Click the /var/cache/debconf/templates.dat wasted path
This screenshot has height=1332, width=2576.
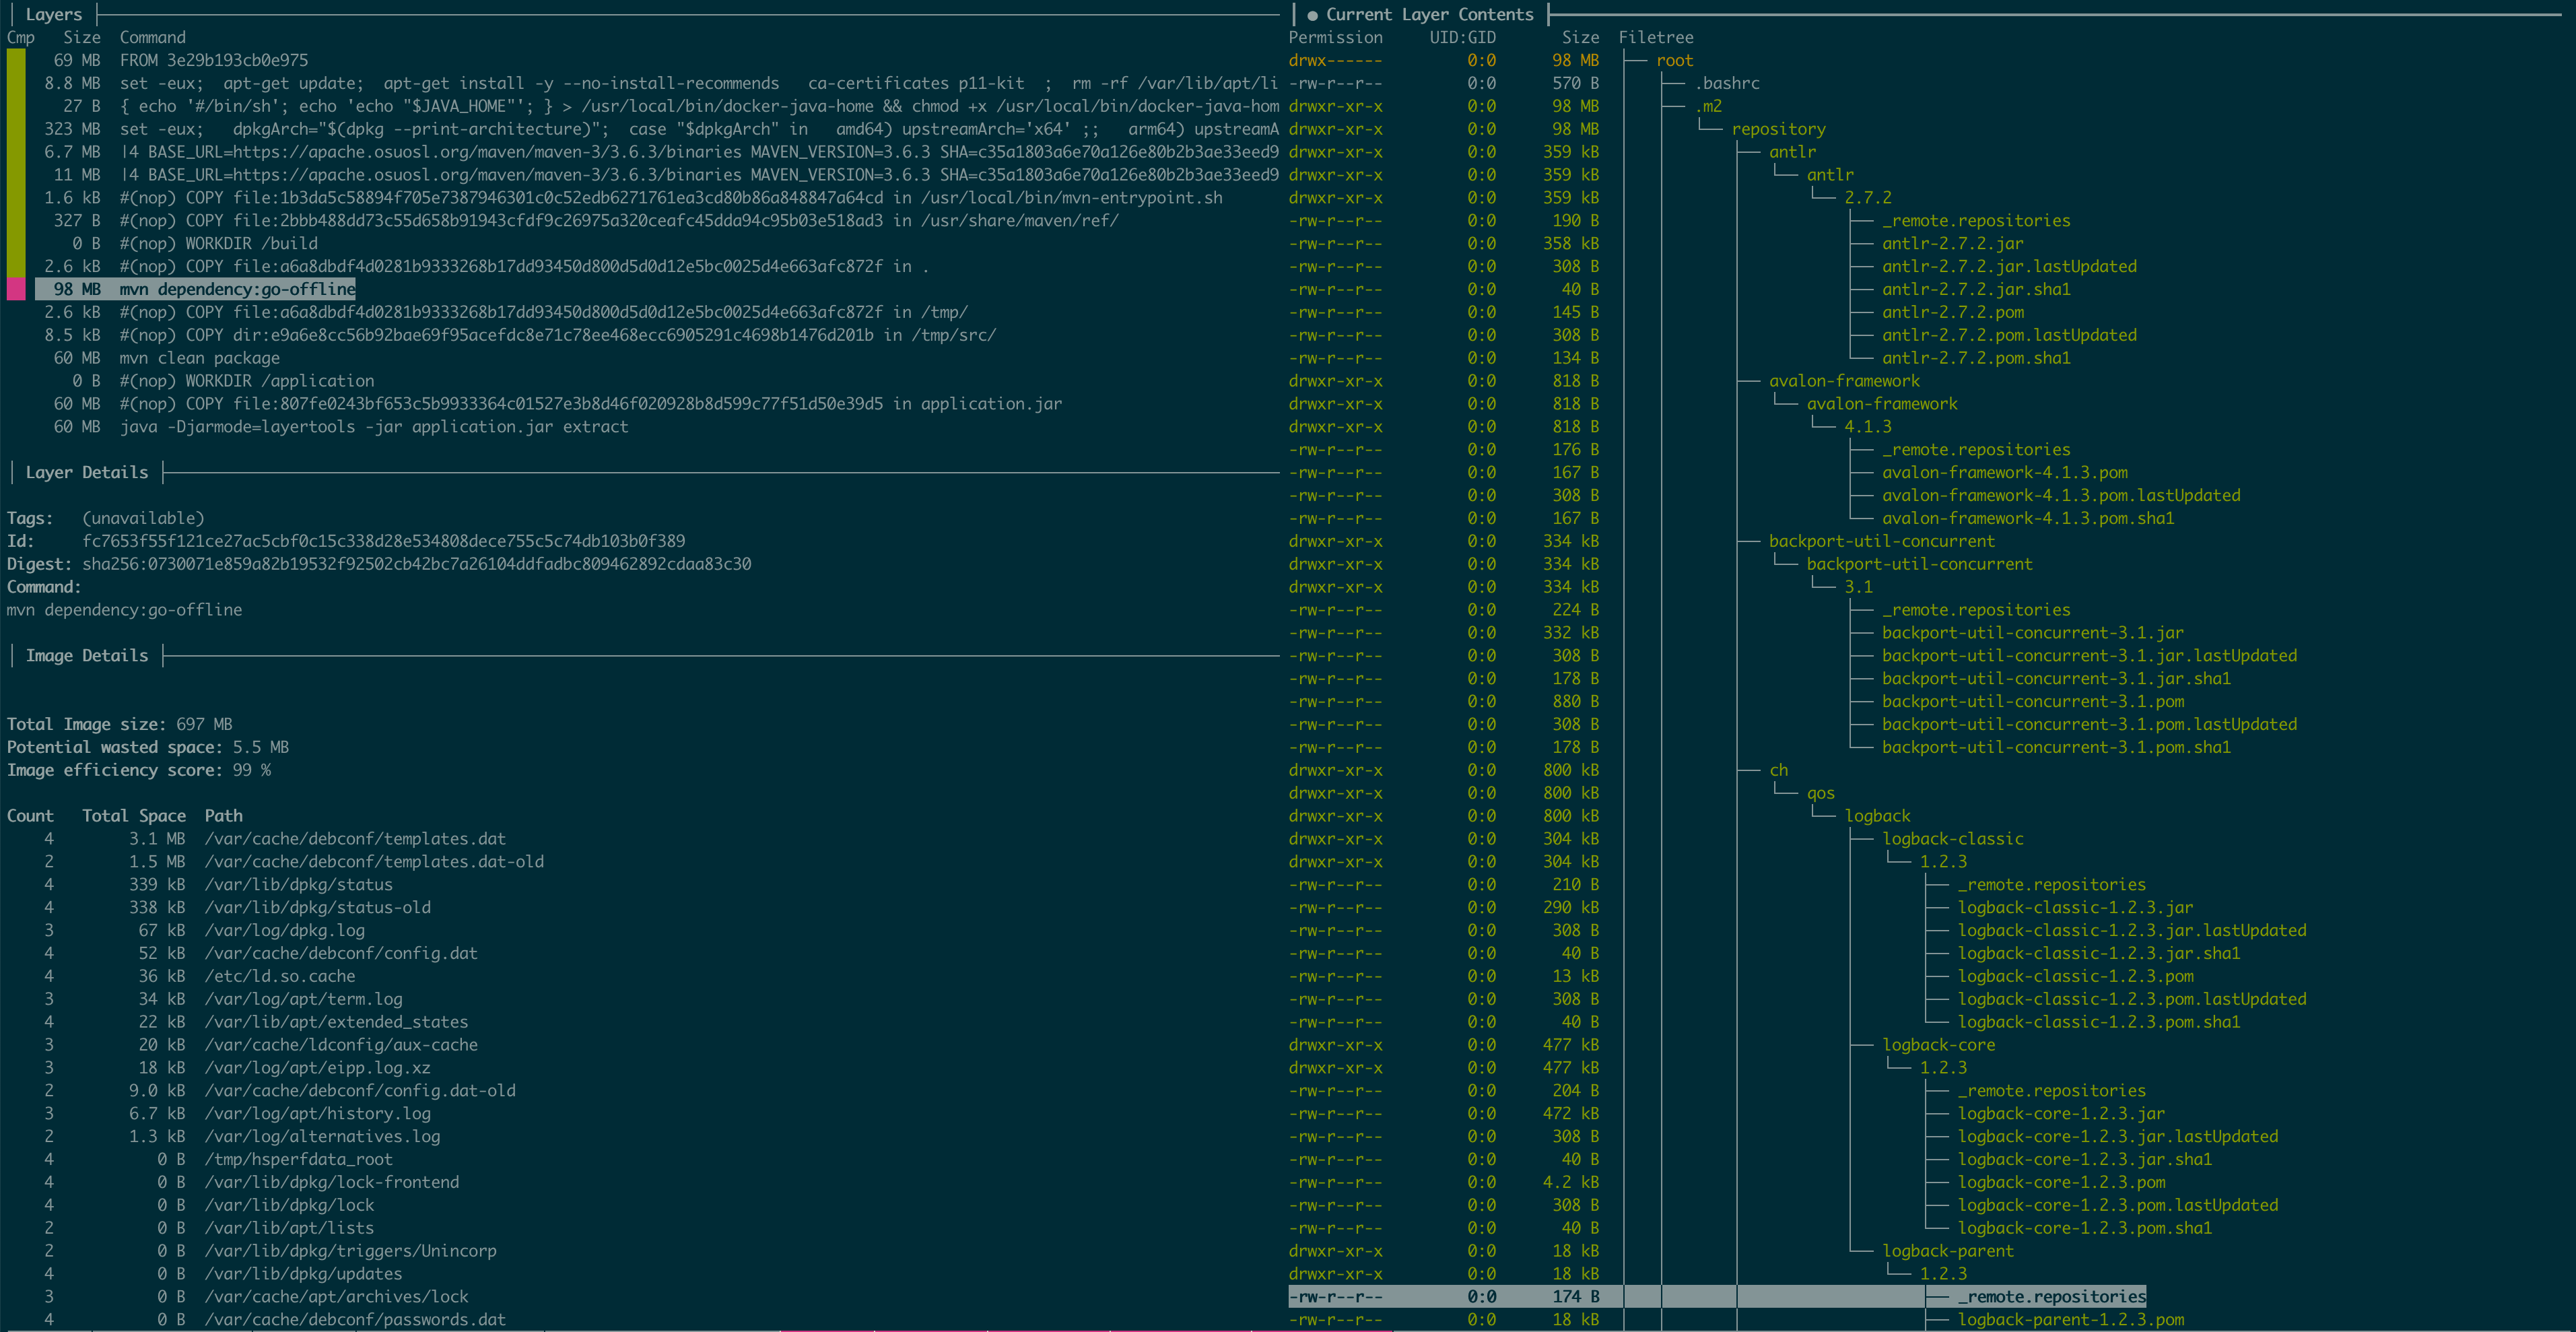pyautogui.click(x=354, y=839)
